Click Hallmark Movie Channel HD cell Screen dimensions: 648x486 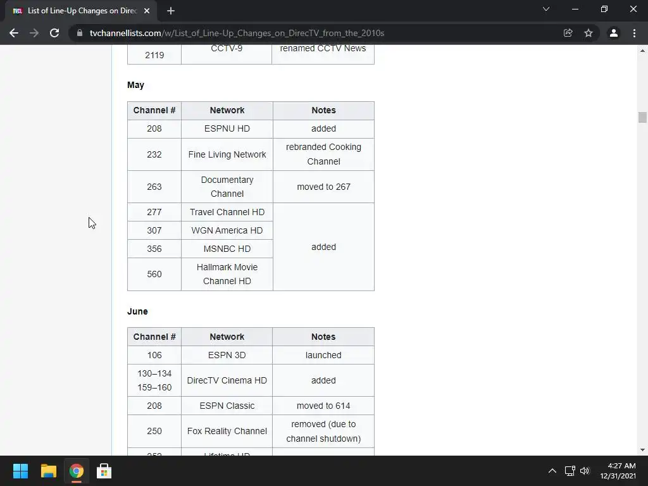pyautogui.click(x=227, y=274)
